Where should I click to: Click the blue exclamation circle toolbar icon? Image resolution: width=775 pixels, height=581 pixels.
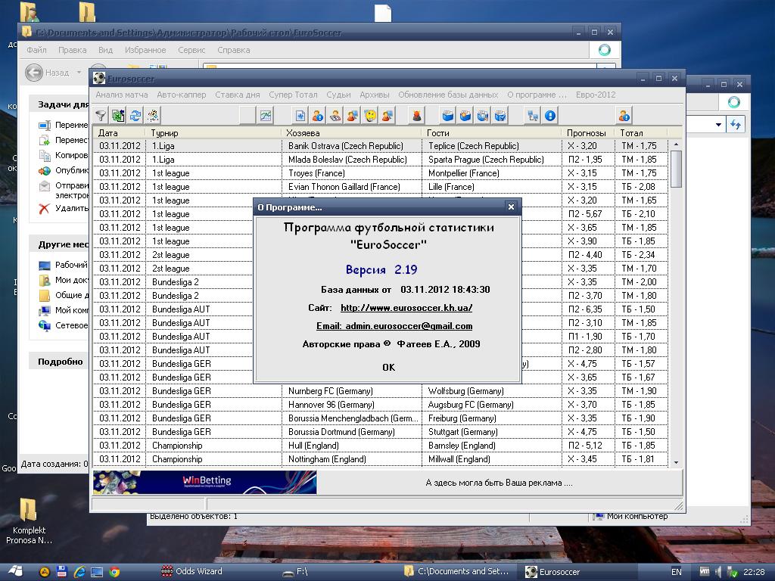550,116
